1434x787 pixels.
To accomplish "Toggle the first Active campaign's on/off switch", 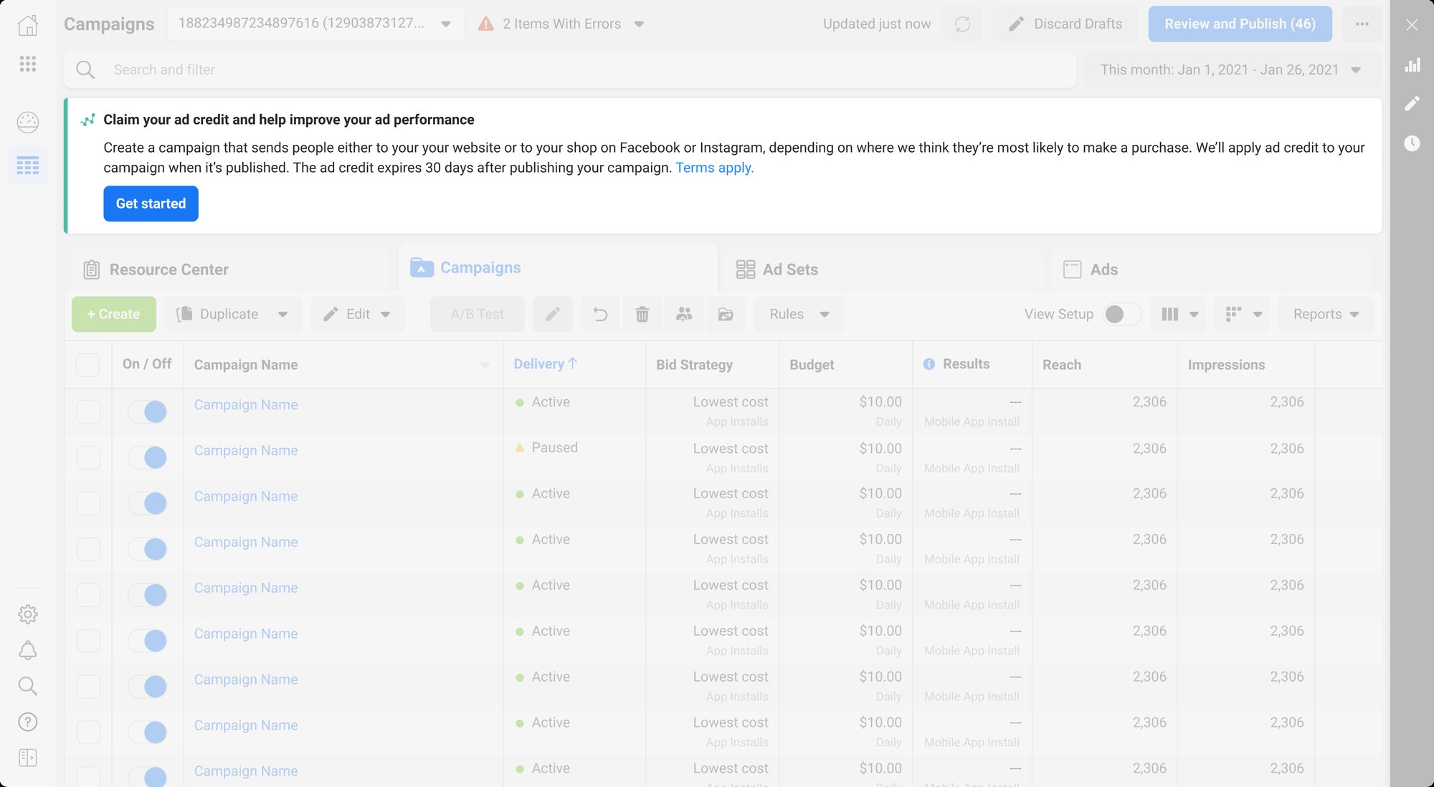I will [147, 411].
